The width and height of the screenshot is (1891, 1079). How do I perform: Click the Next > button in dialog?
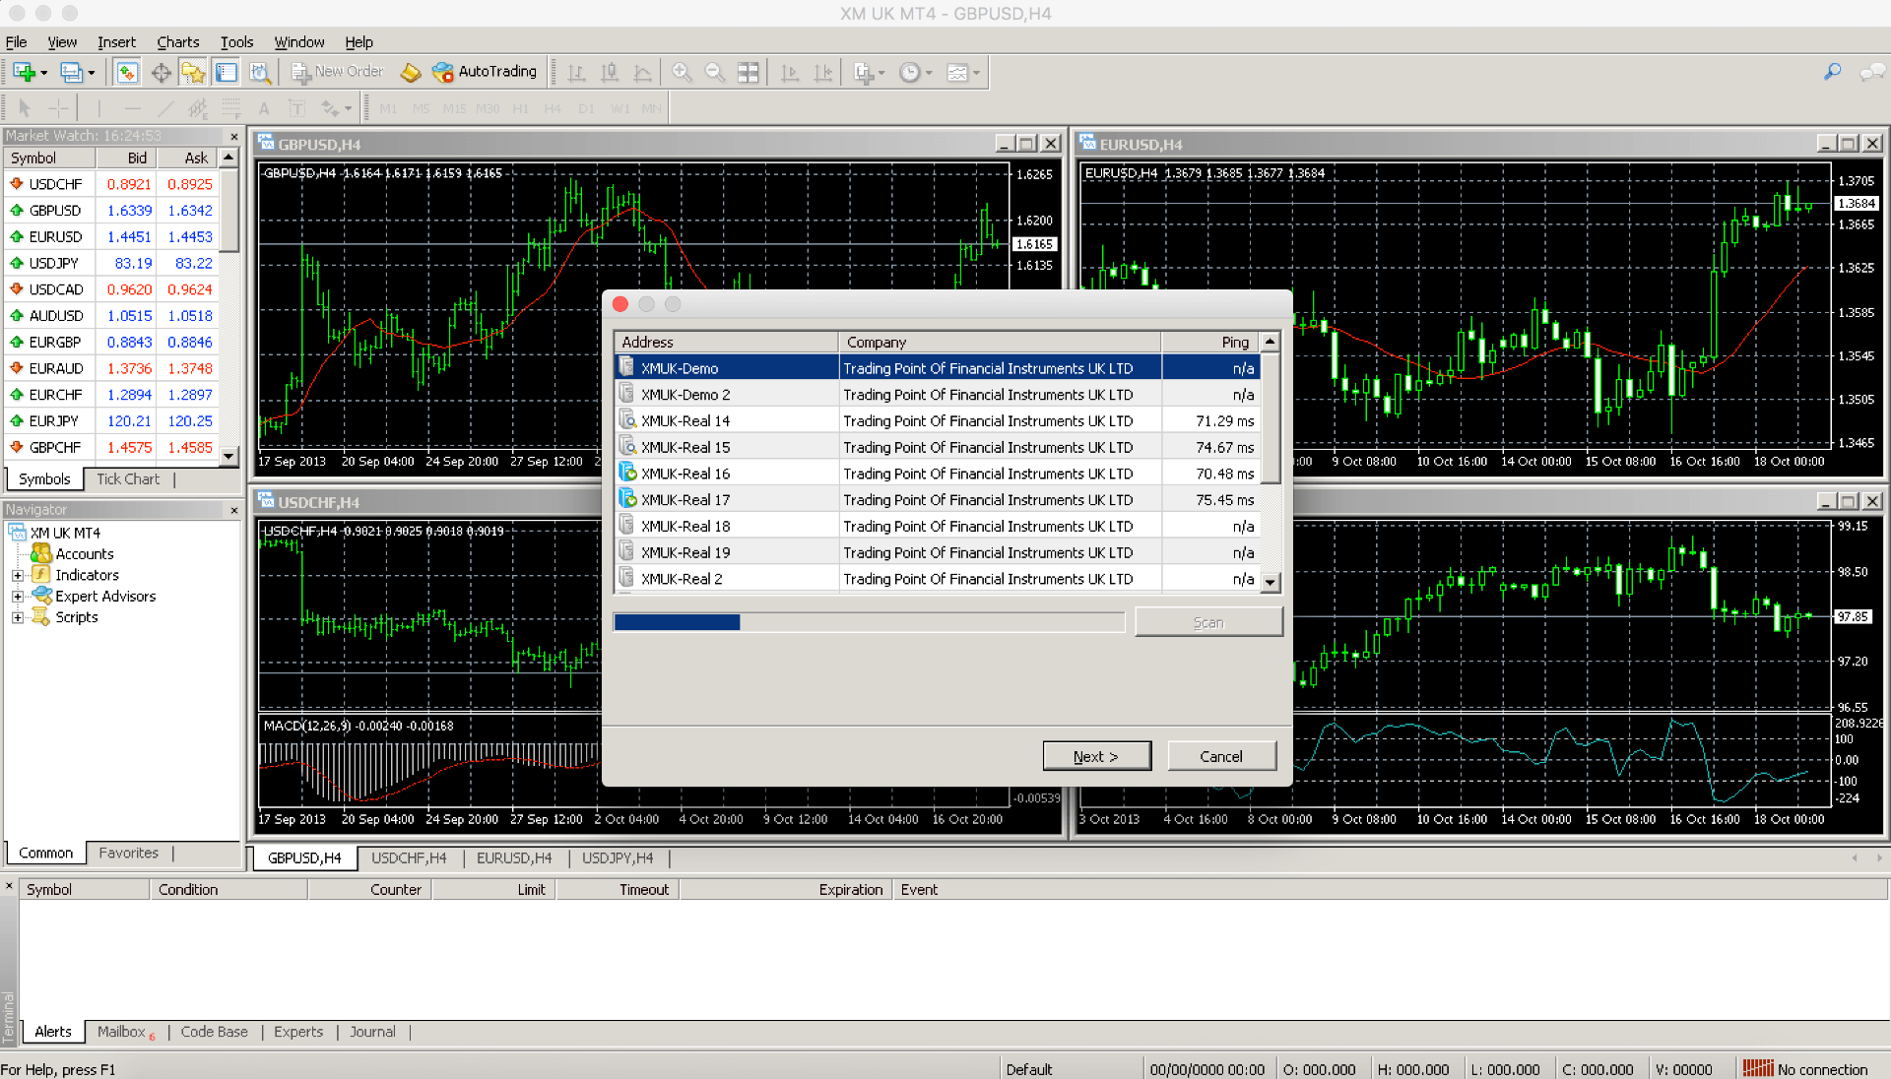(1096, 756)
